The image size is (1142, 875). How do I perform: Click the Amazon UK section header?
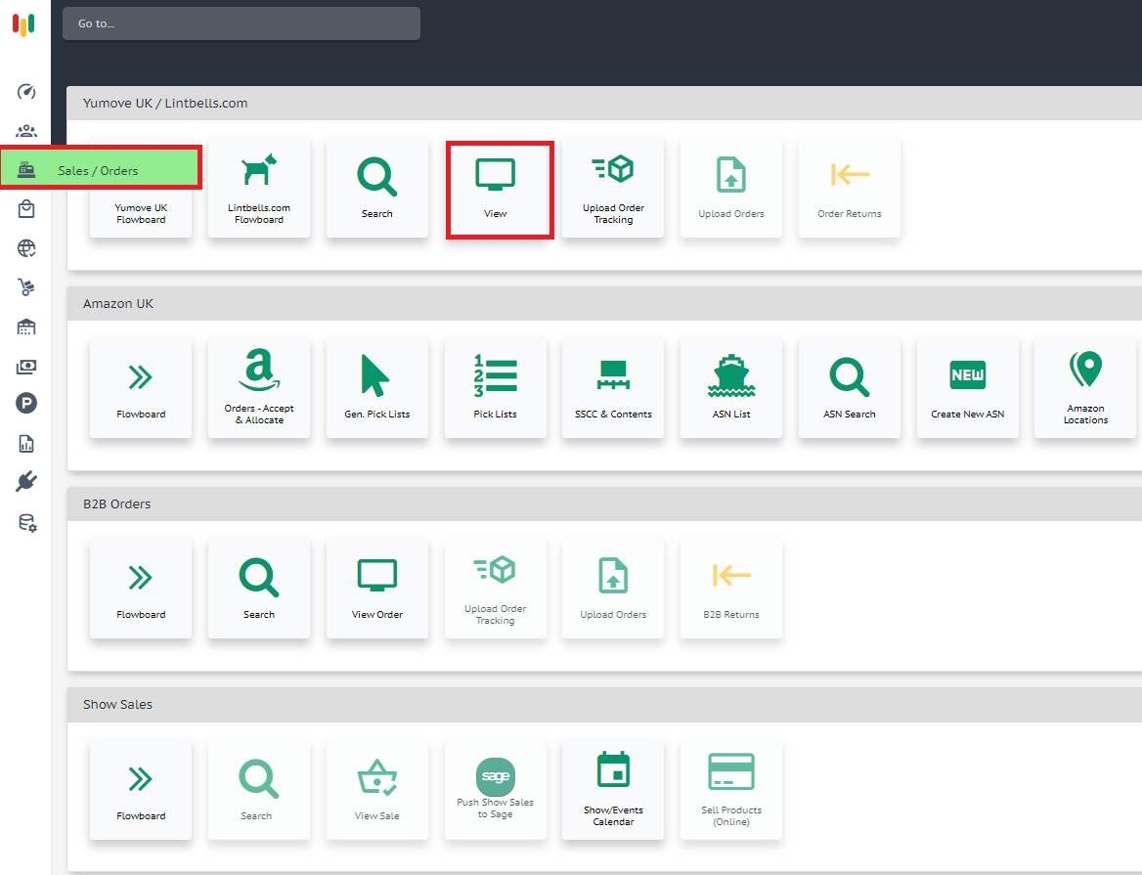[x=604, y=303]
